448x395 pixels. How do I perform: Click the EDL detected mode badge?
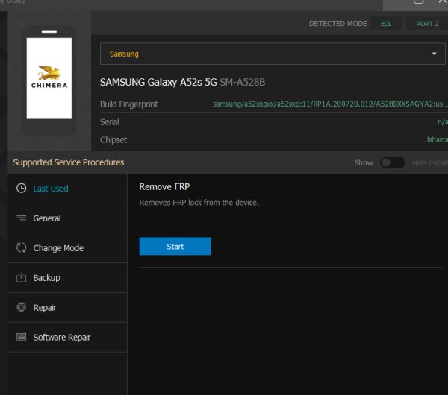(386, 24)
